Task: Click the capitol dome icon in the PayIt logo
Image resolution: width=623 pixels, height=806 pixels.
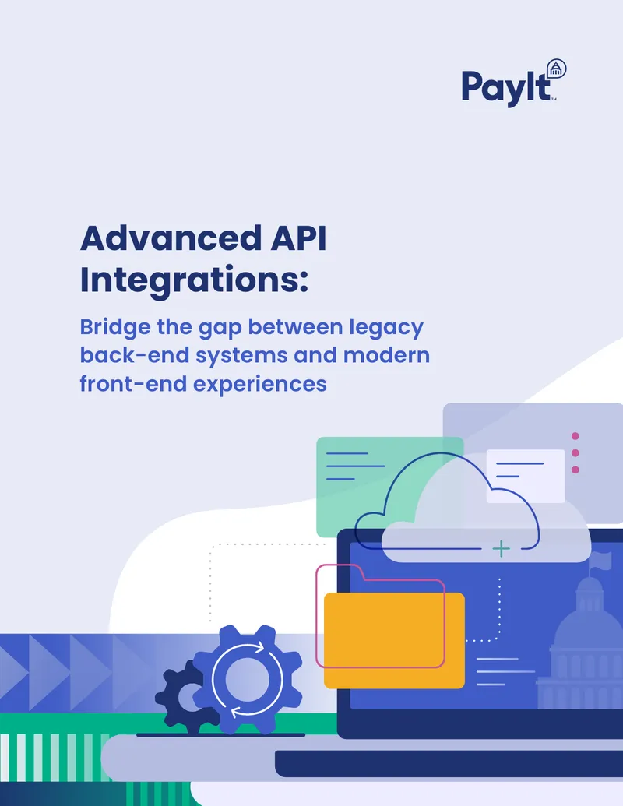Action: 556,69
